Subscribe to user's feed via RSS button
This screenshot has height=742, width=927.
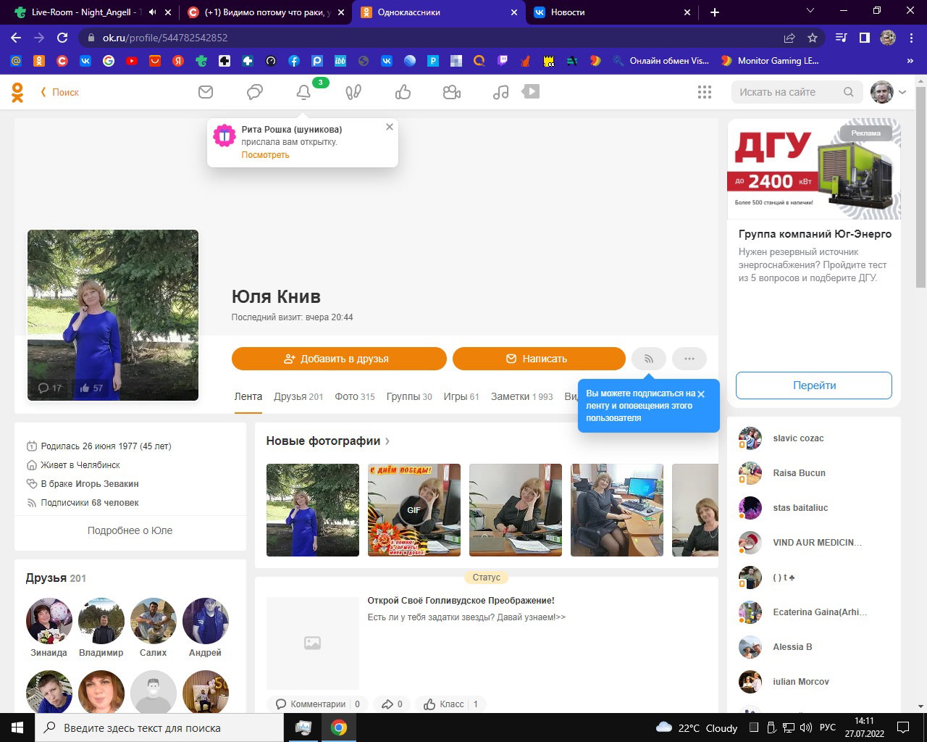point(649,359)
